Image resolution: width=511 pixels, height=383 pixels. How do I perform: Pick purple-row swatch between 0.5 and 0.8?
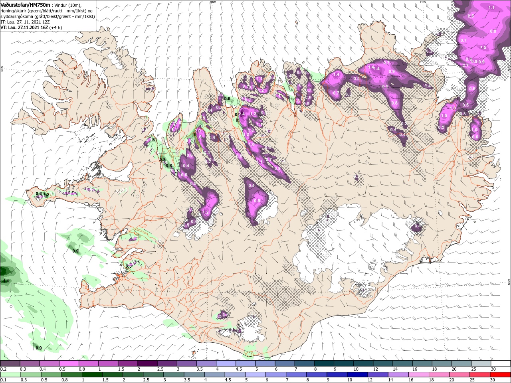pyautogui.click(x=69, y=363)
